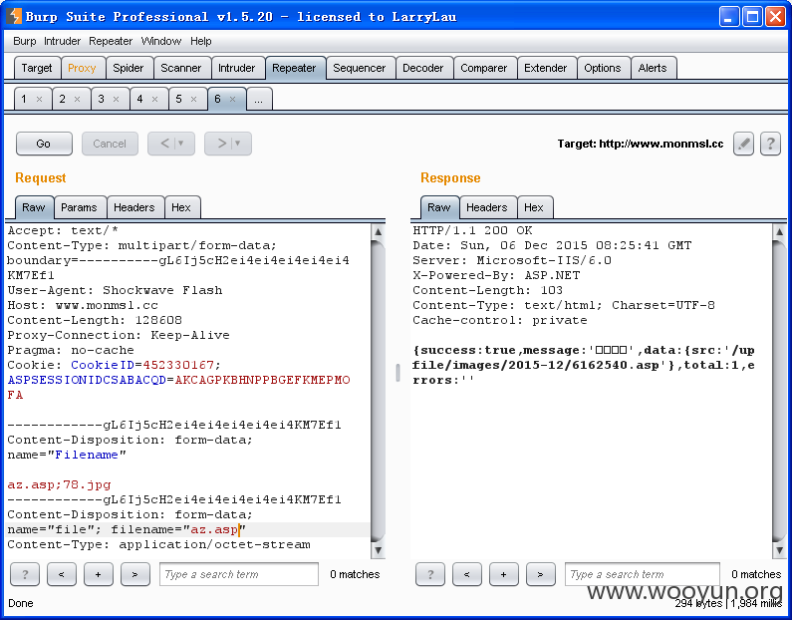Viewport: 792px width, 620px height.
Task: Open response search help '?' button
Action: click(x=430, y=574)
